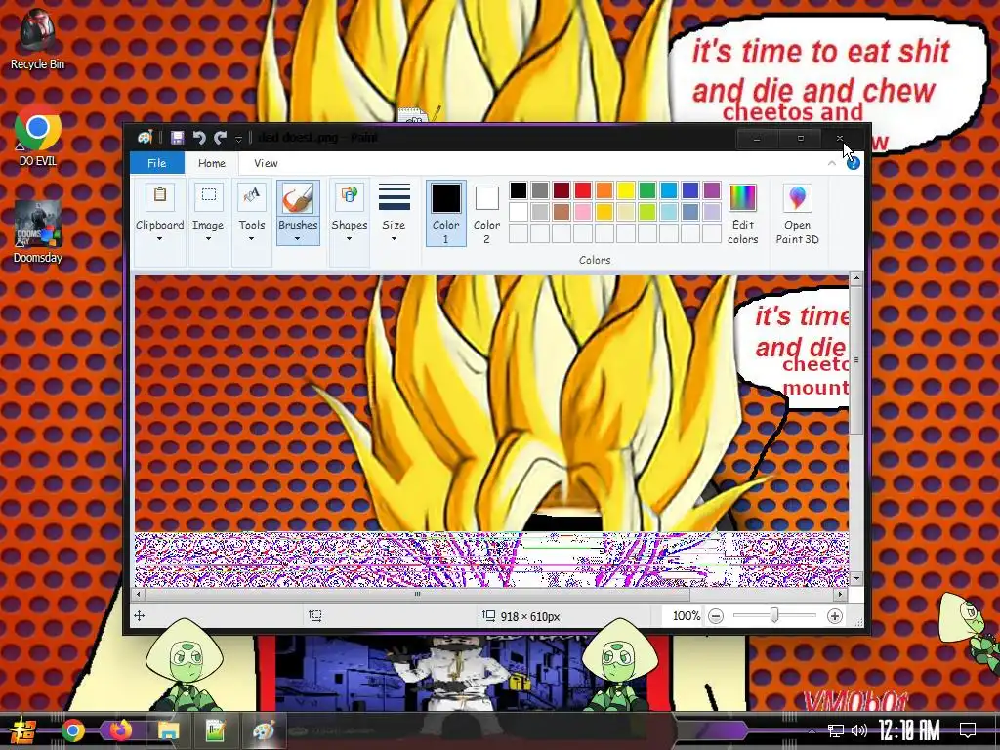Switch to the View tab
1000x750 pixels.
coord(266,163)
